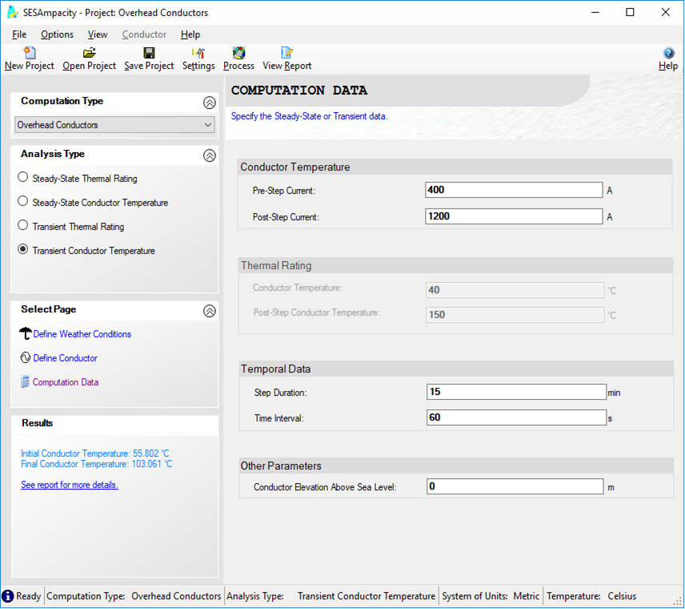Select Steady-State Conductor Temperature option
Viewport: 685px width, 609px height.
click(x=22, y=201)
